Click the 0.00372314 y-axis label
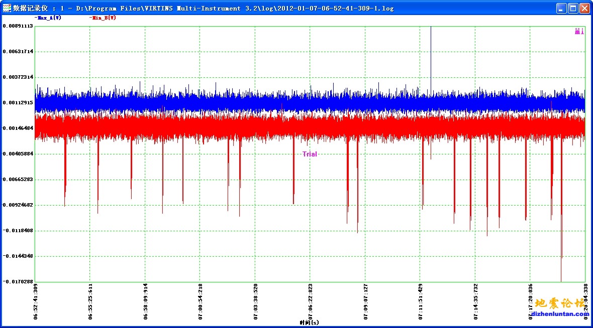 click(x=18, y=77)
